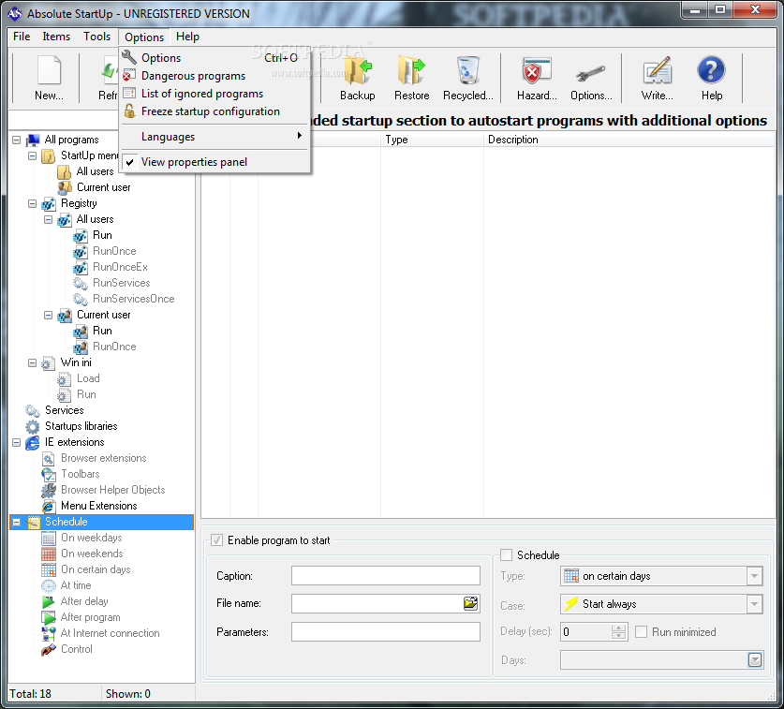
Task: Open the Help menu
Action: pos(187,37)
